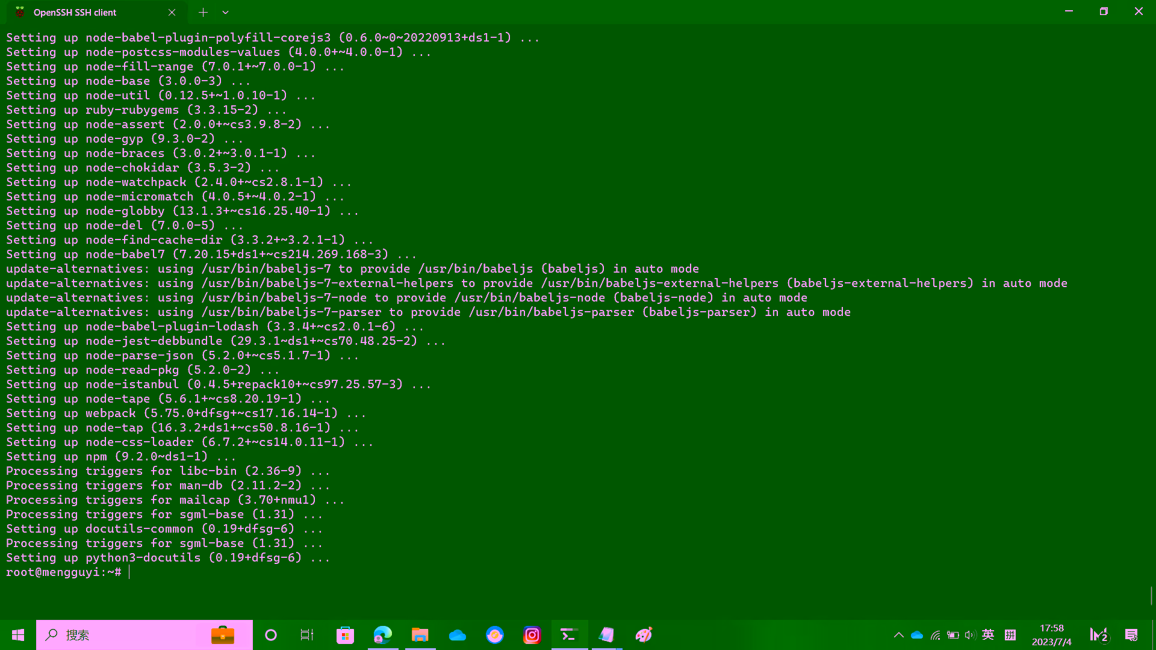Toggle the volume speaker tray icon

(970, 635)
